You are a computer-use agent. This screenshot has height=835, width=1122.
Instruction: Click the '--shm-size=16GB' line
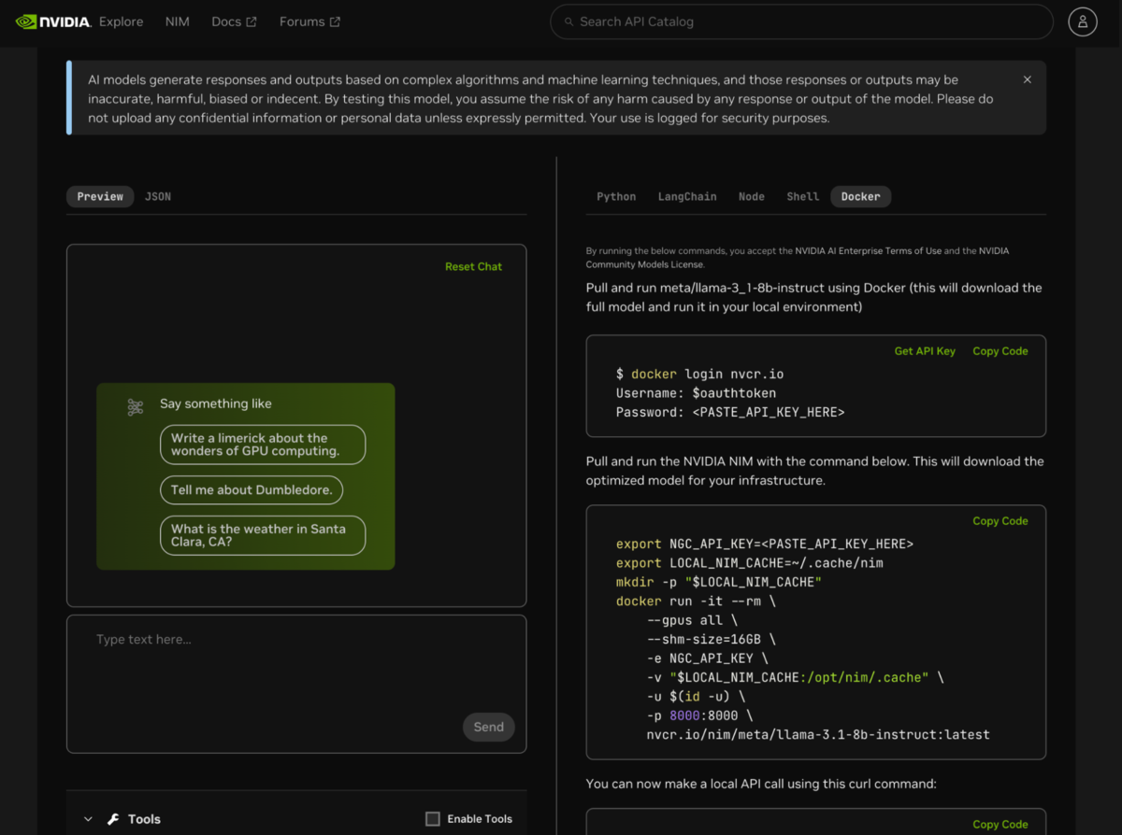712,639
